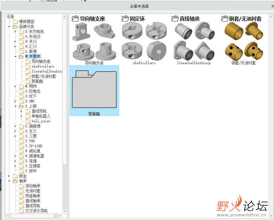Expand the M.明纬 node
This screenshot has height=220, width=274.
click(x=15, y=87)
